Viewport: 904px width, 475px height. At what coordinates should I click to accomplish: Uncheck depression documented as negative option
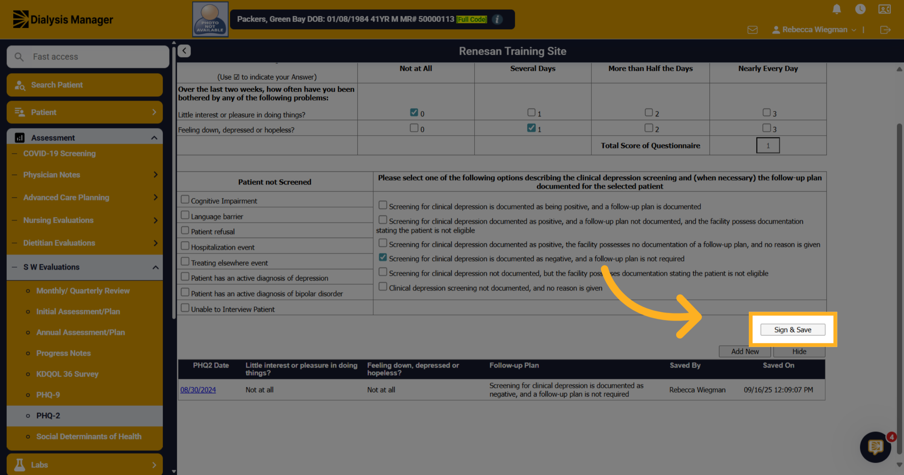point(383,257)
